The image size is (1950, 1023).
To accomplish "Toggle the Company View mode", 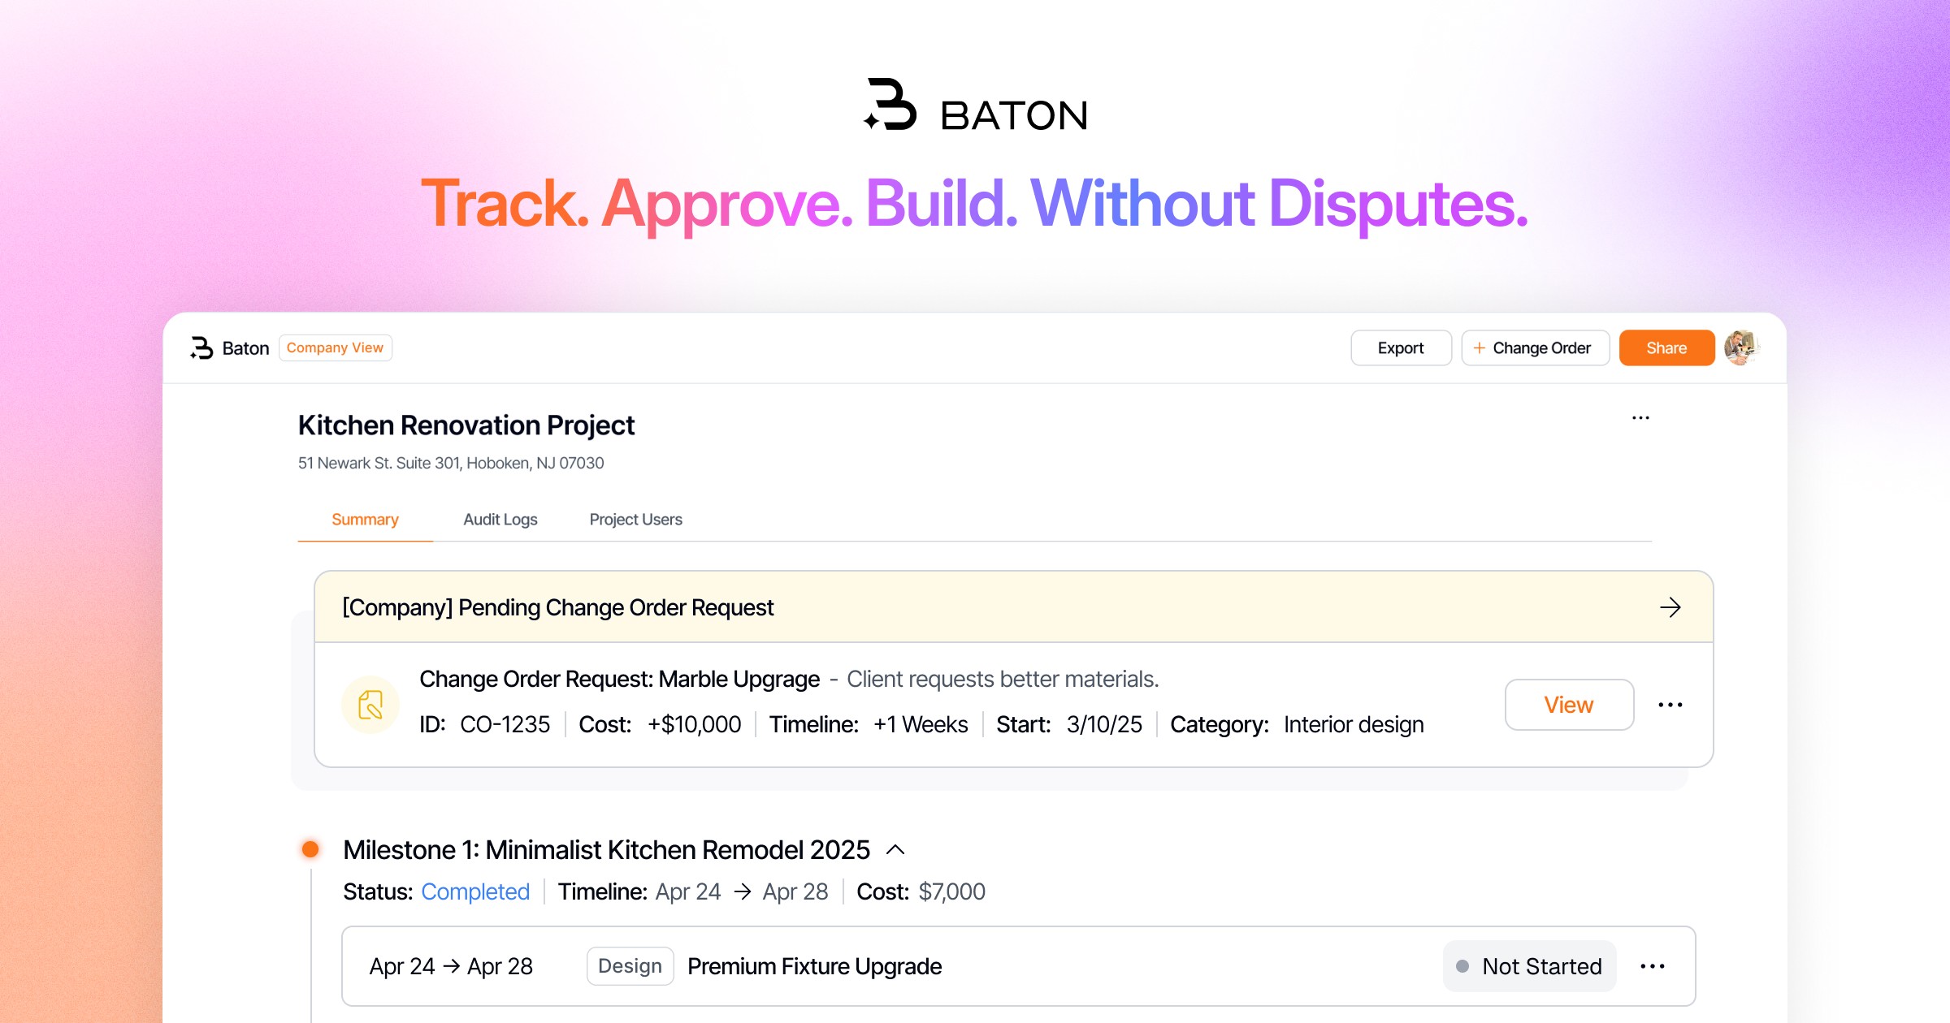I will click(x=335, y=347).
